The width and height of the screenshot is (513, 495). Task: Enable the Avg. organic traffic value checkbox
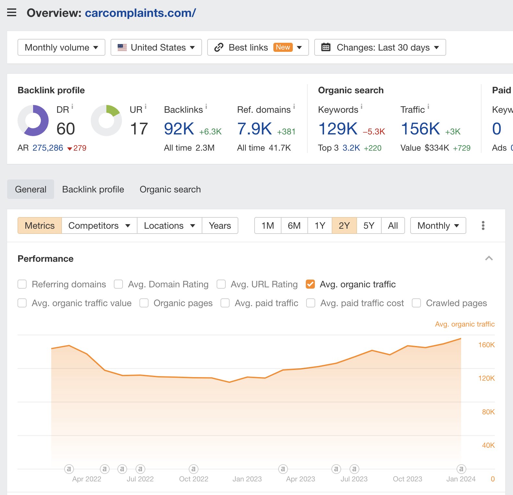coord(22,303)
